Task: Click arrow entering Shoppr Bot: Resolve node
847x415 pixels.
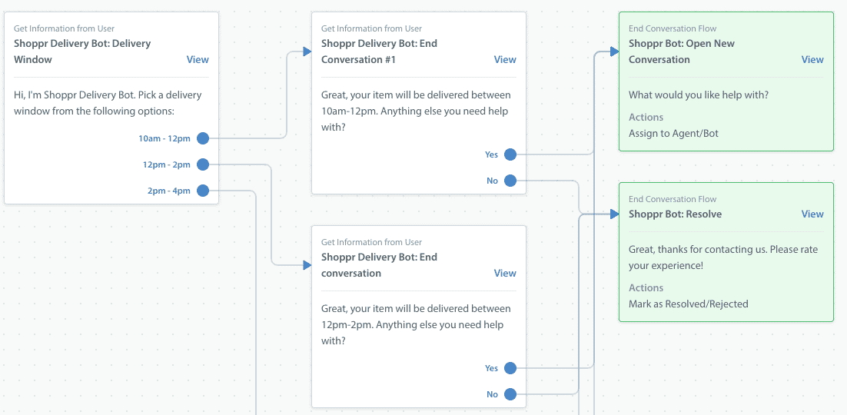Action: (x=614, y=214)
